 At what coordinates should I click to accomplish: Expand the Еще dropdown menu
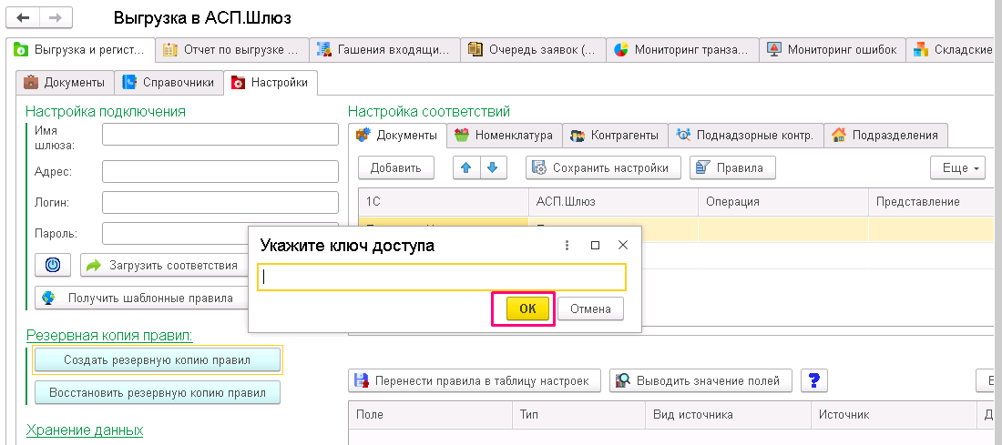click(x=958, y=168)
